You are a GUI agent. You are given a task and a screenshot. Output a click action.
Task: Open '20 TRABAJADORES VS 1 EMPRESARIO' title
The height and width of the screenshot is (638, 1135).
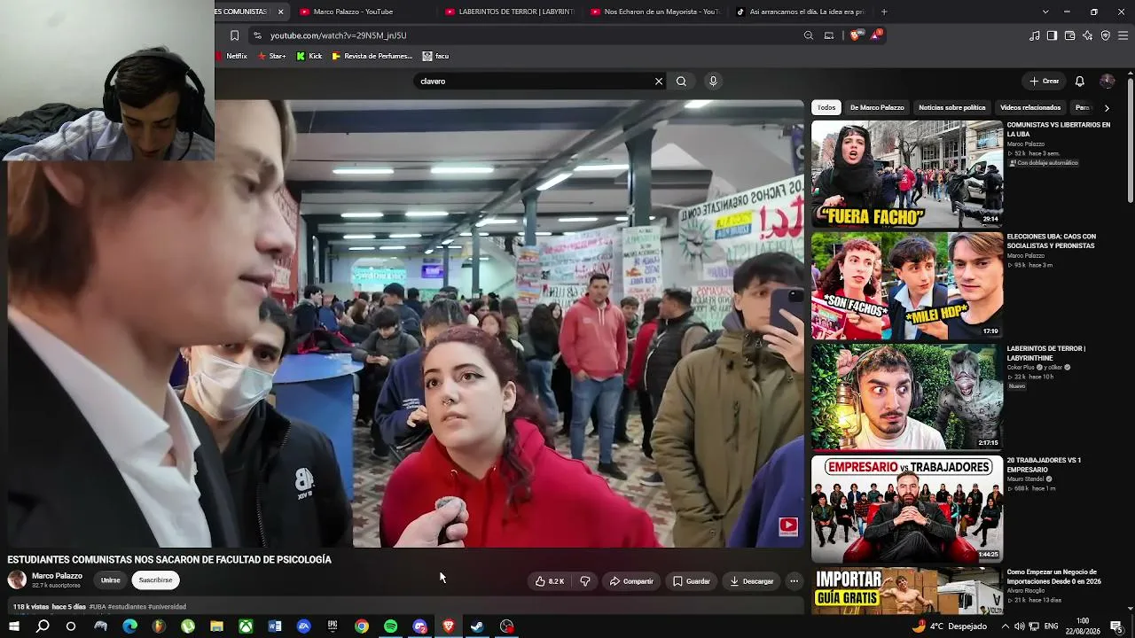pos(1045,464)
